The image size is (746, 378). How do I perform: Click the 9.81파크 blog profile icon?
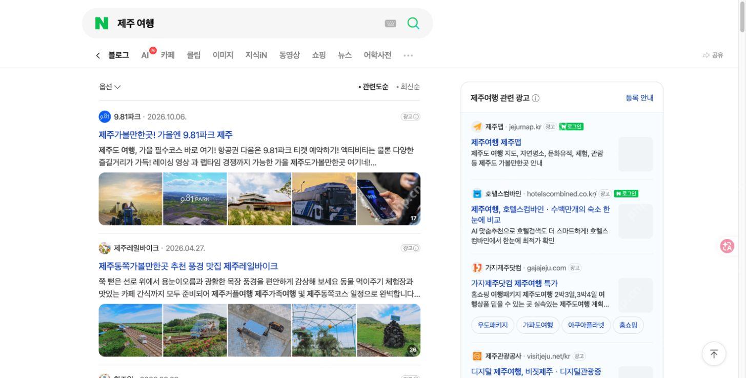click(x=105, y=116)
